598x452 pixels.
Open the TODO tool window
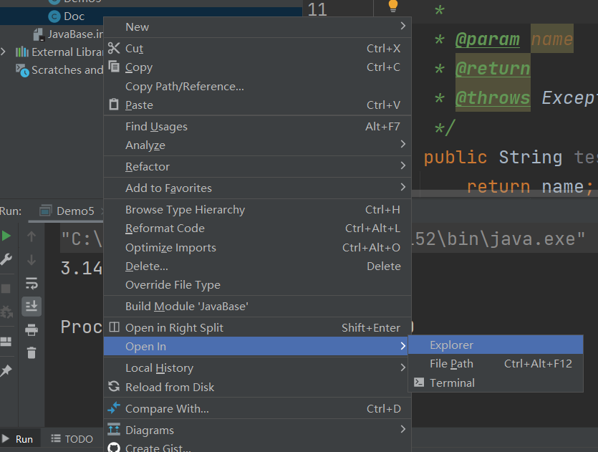point(72,439)
